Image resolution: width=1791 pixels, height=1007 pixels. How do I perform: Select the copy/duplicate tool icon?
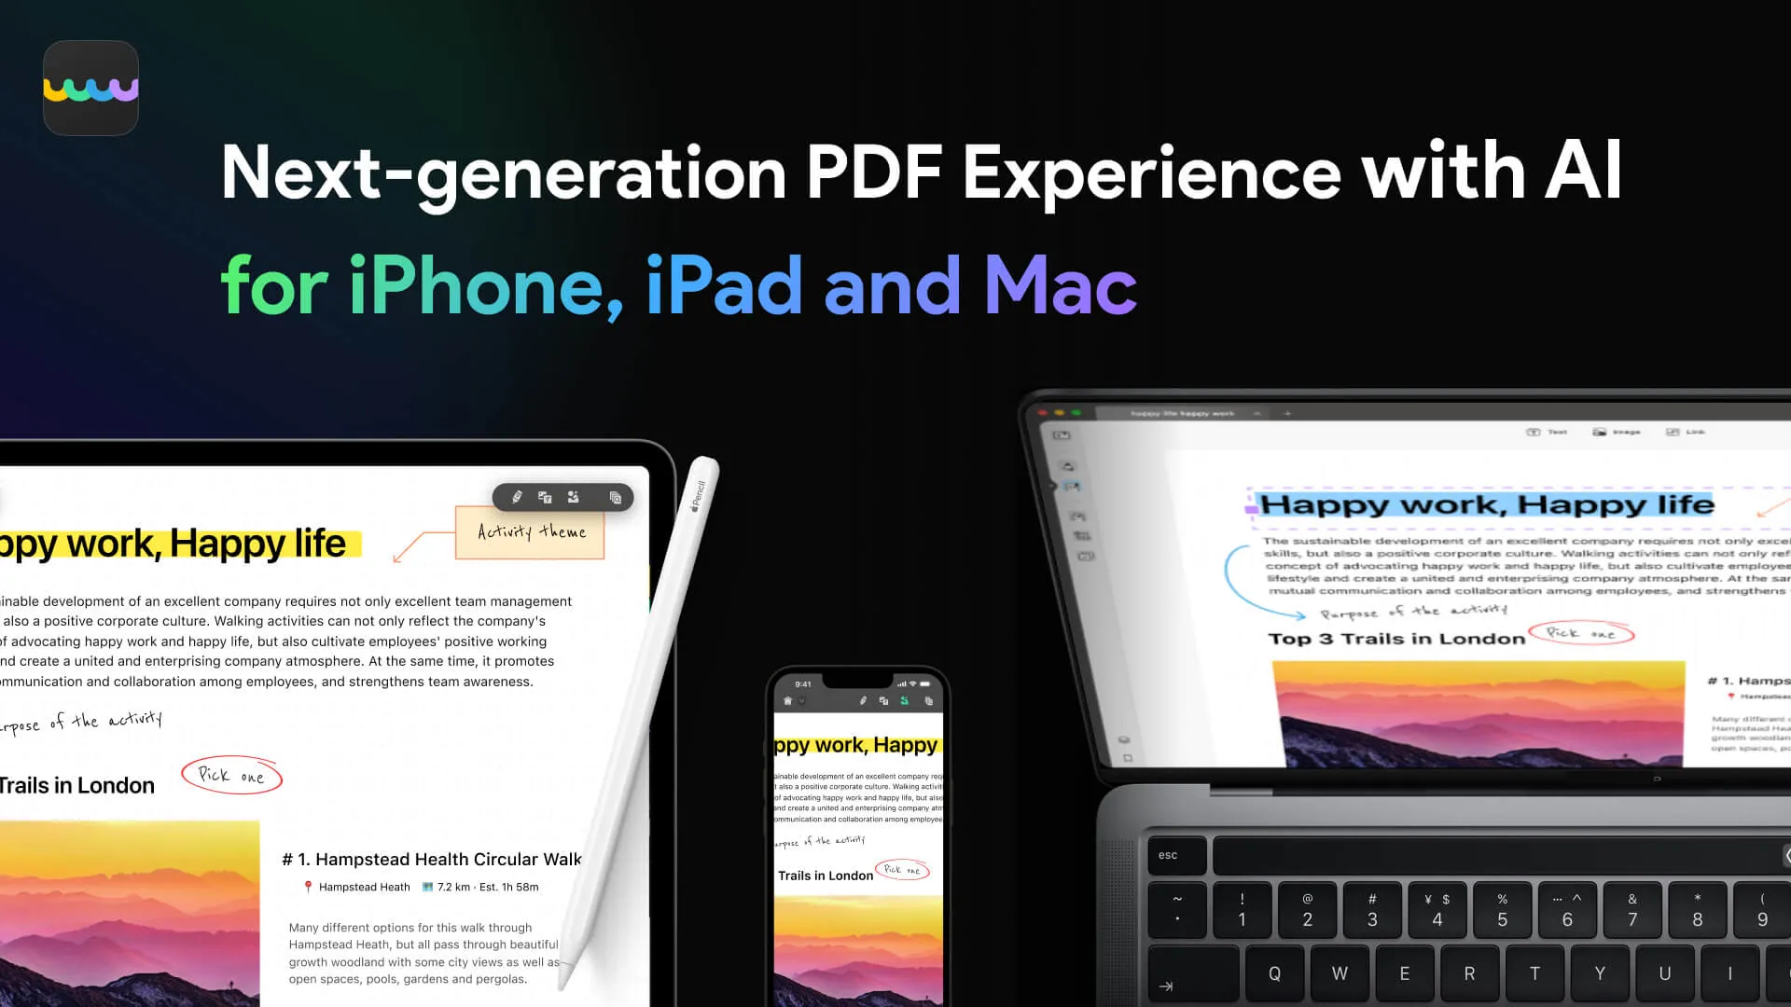point(615,495)
